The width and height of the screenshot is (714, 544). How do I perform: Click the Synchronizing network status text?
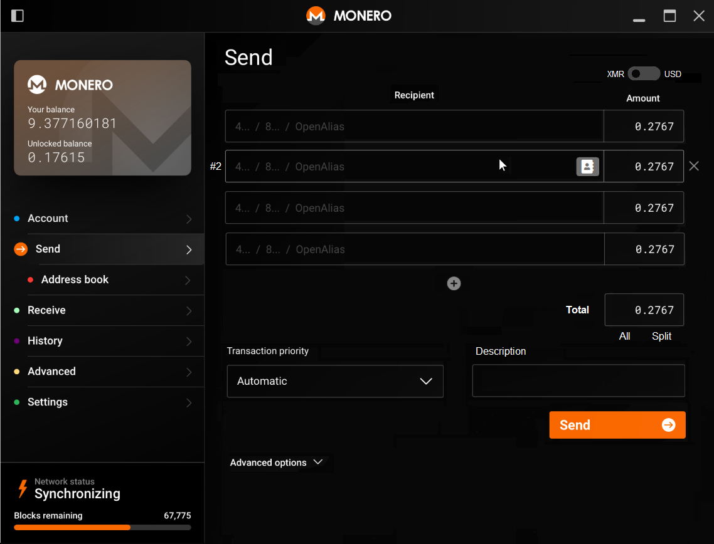[x=77, y=494]
